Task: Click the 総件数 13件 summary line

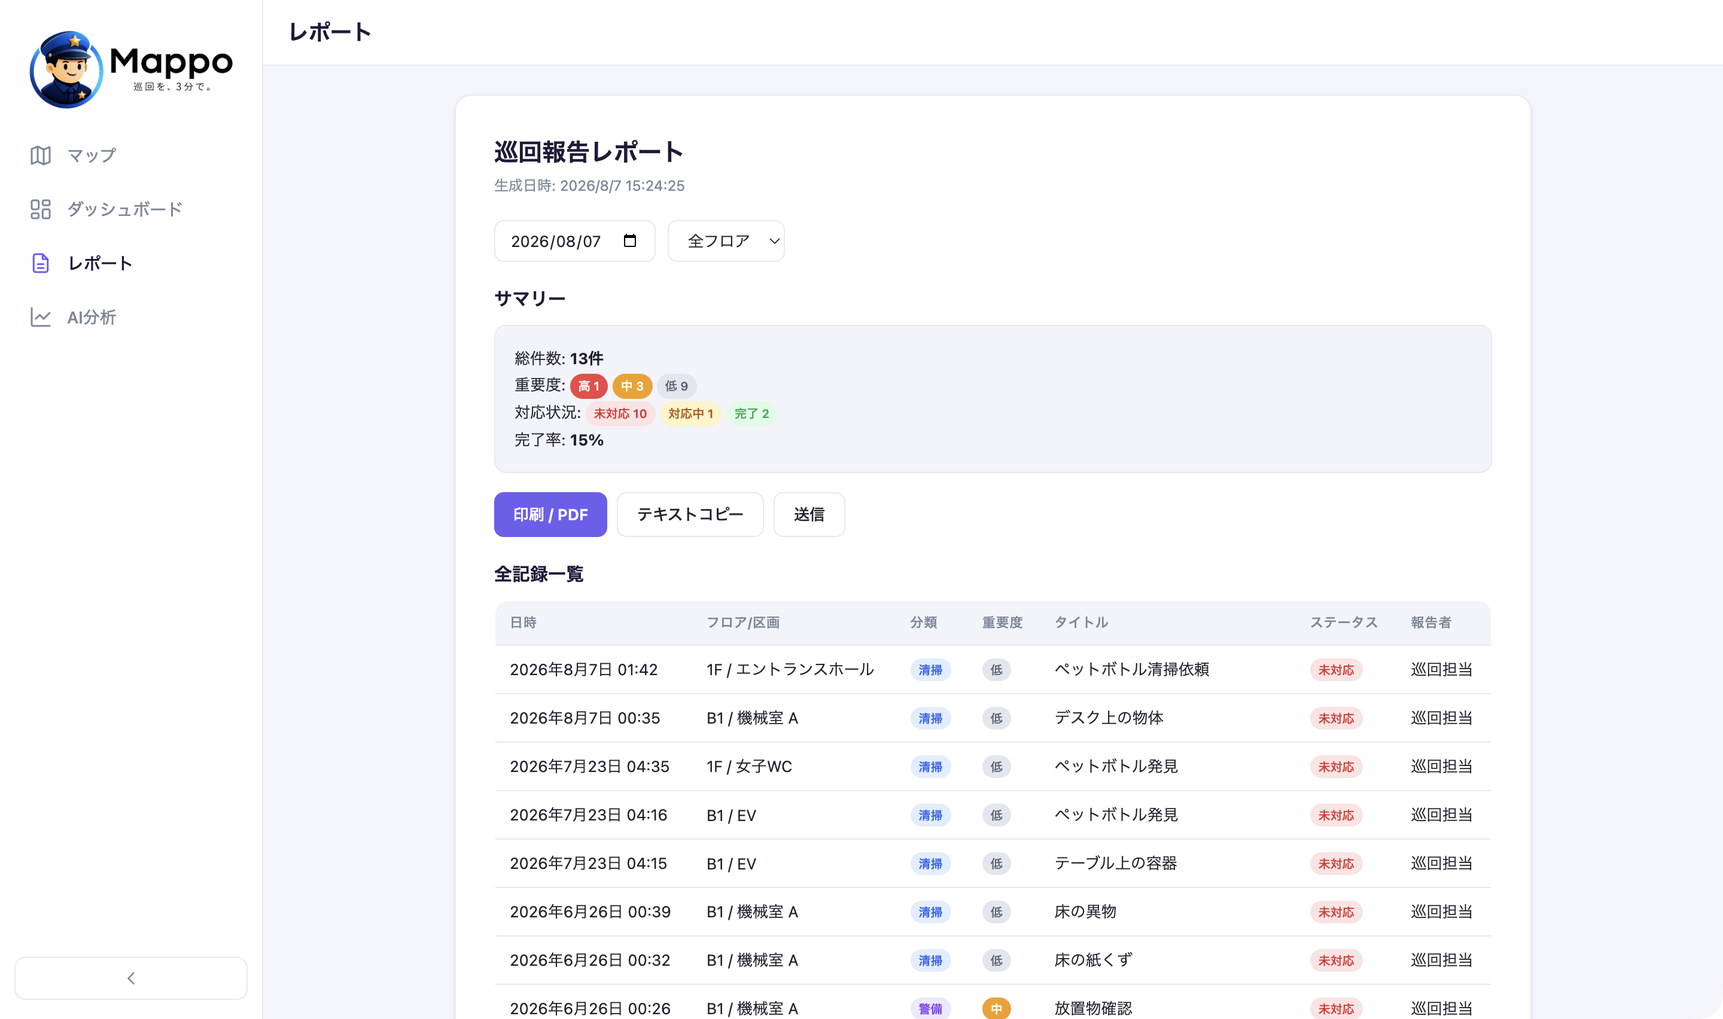Action: tap(559, 358)
